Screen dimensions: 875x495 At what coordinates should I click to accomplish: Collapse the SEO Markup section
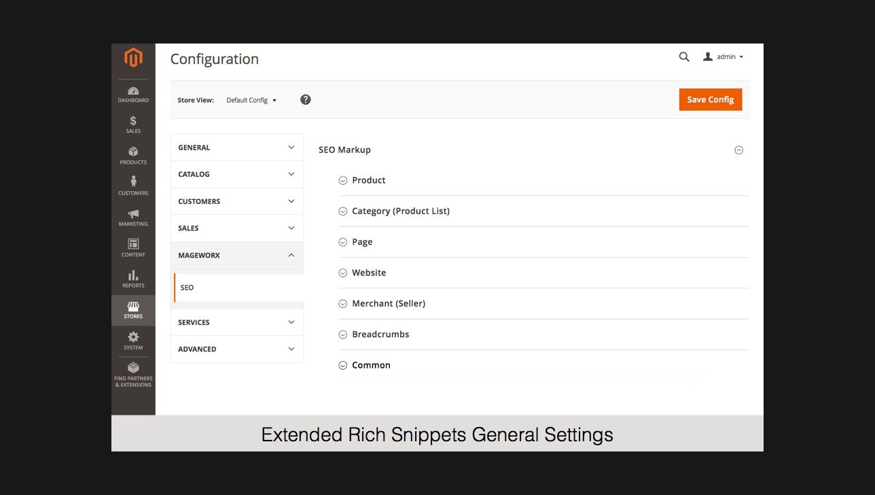point(738,150)
